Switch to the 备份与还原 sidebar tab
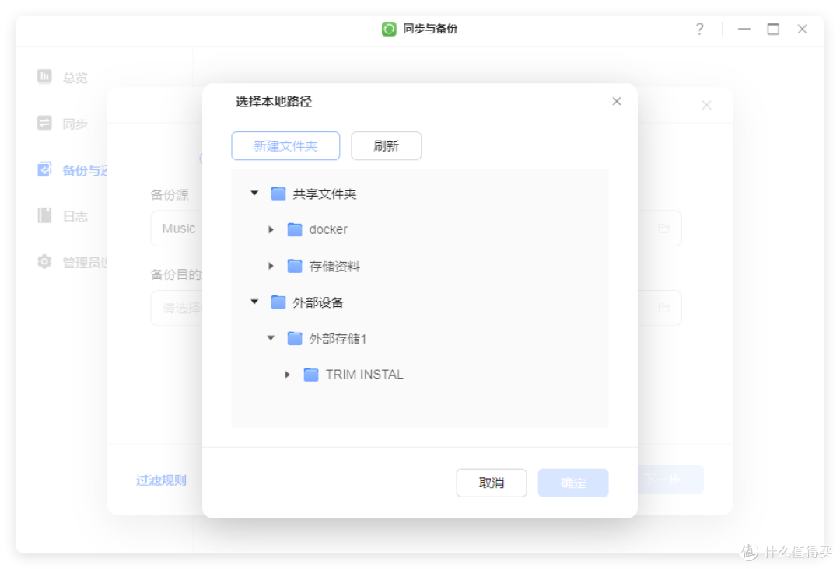Image resolution: width=840 pixels, height=569 pixels. coord(84,170)
